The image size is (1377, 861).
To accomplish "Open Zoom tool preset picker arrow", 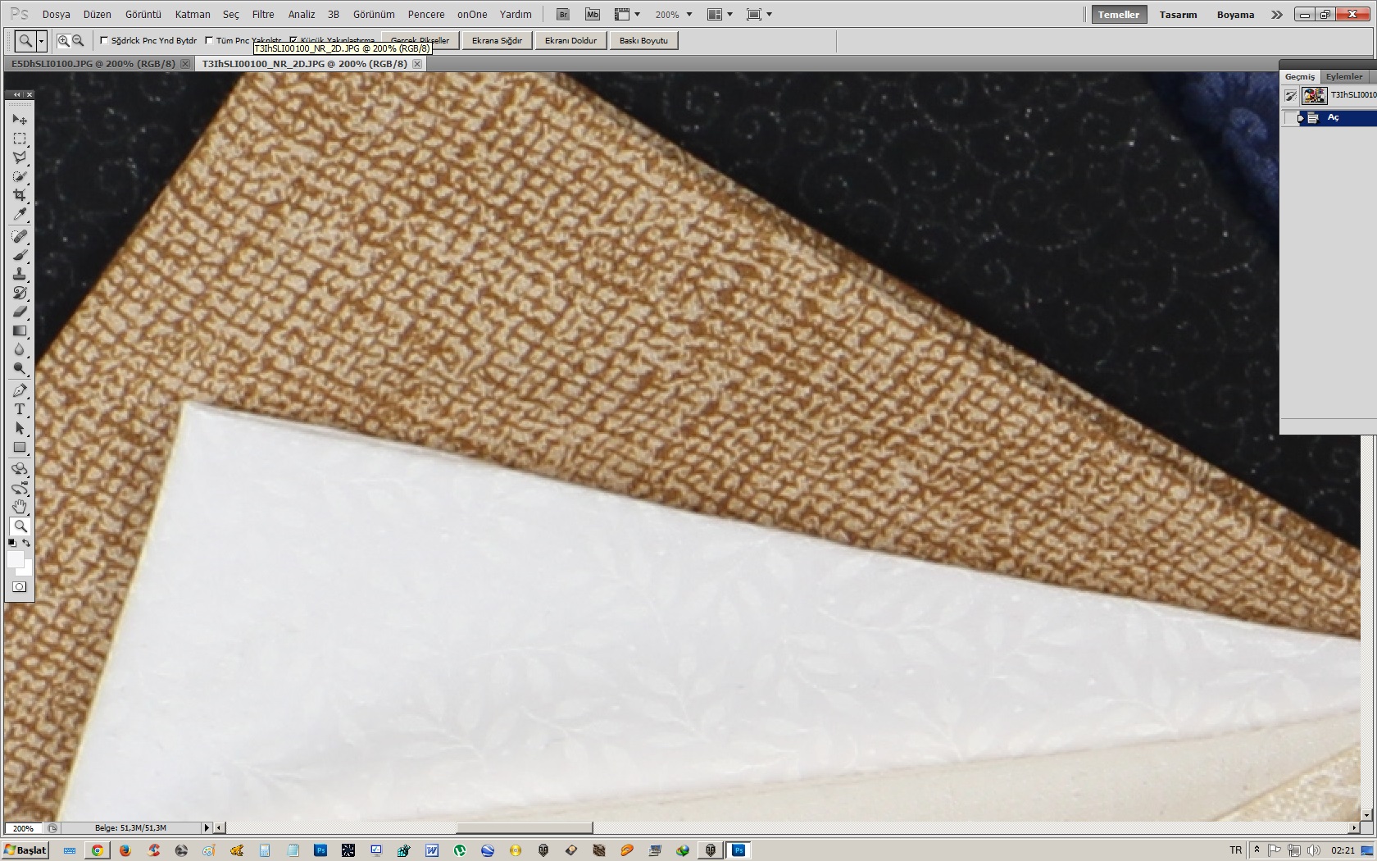I will [x=41, y=40].
